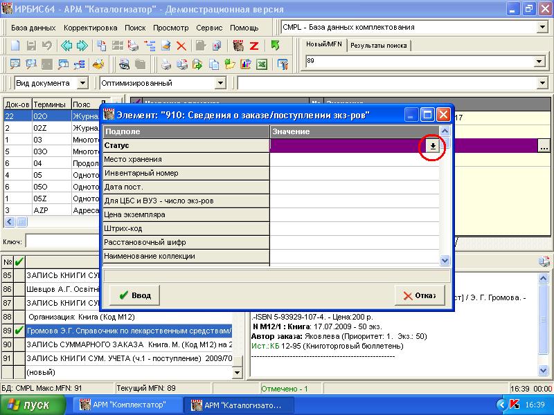Click the red X delete record icon
554x415 pixels.
181,46
